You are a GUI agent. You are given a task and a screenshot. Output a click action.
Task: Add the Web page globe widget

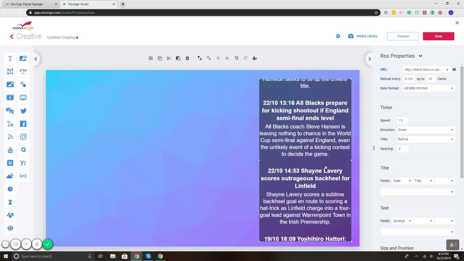pyautogui.click(x=10, y=228)
